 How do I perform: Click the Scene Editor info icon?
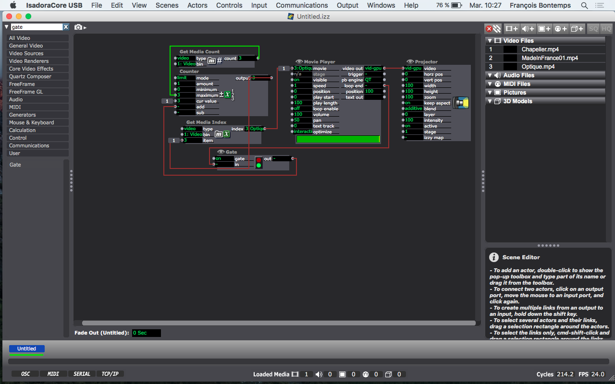(x=493, y=257)
